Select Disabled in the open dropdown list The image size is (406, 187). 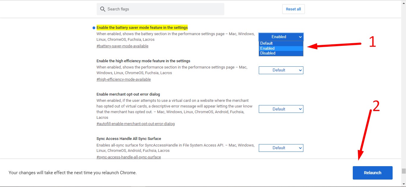pos(281,53)
